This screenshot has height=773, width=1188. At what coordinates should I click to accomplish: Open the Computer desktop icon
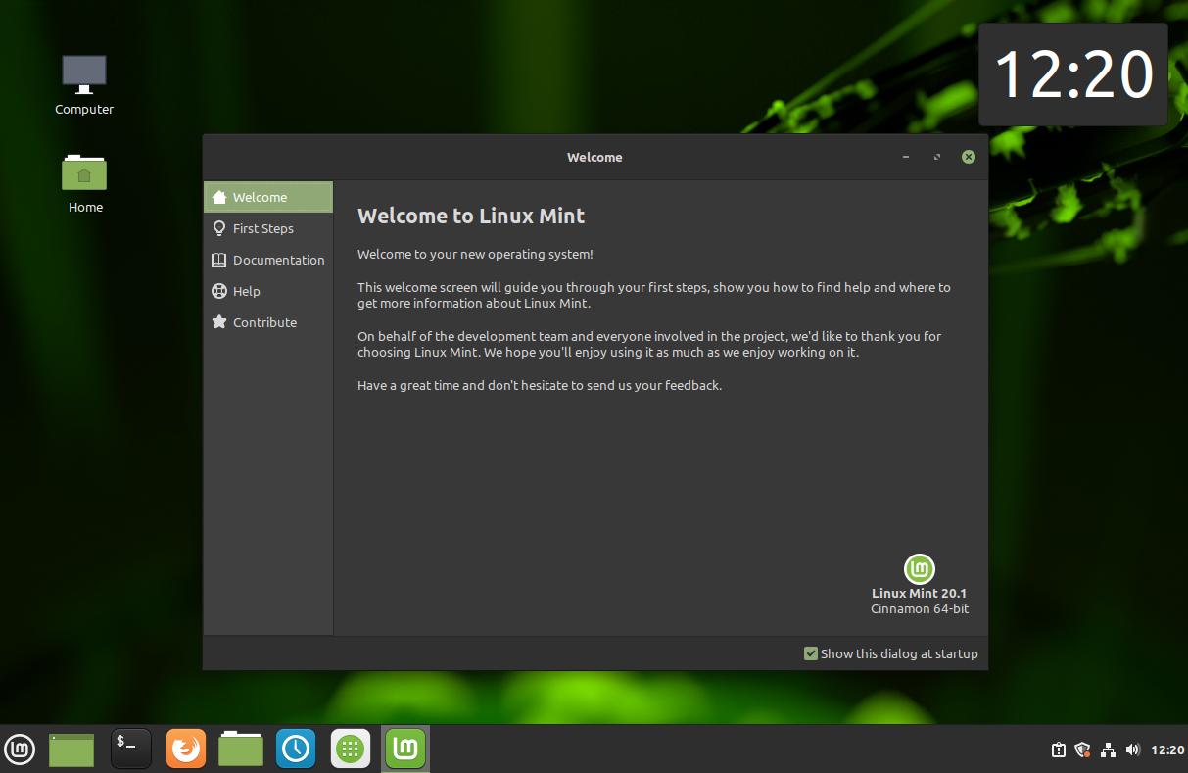tap(84, 85)
